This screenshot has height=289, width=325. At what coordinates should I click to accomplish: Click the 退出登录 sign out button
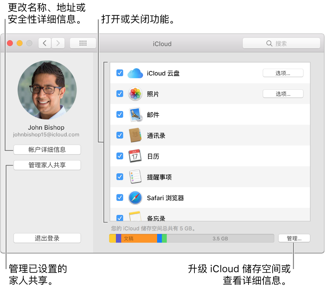(47, 238)
